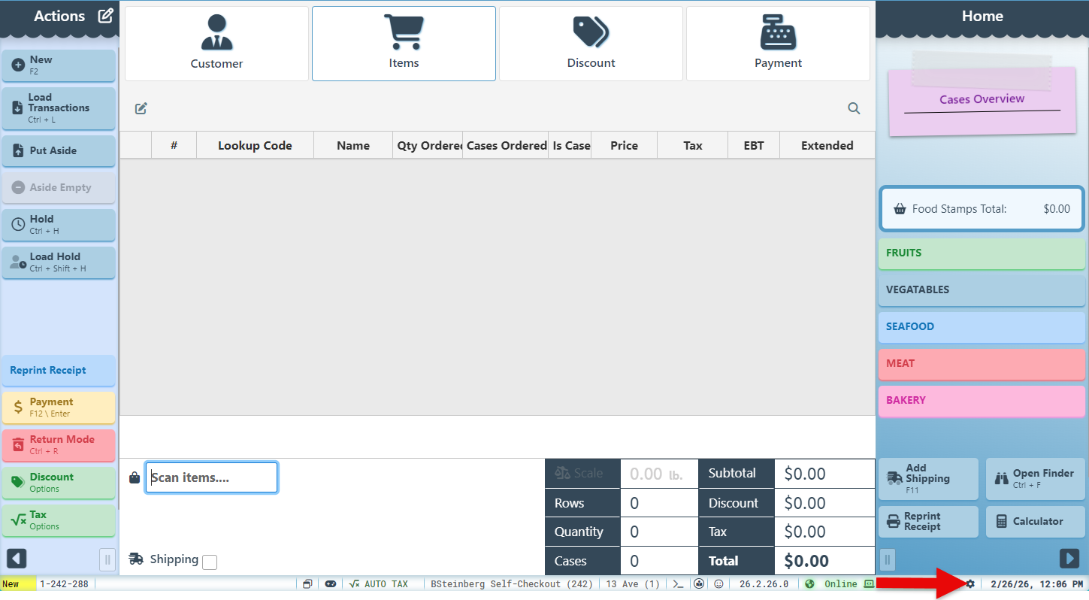Click the window stack icon in status bar
Viewport: 1089px width, 600px height.
pyautogui.click(x=307, y=584)
